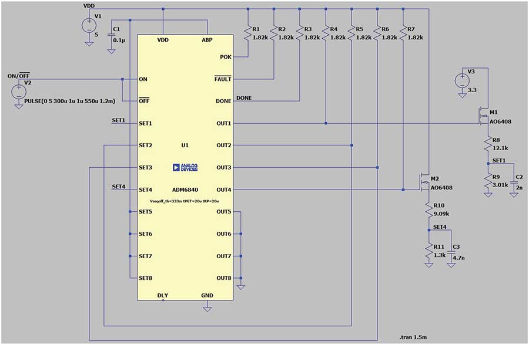
Task: Select resistor R3 symbol
Action: pyautogui.click(x=300, y=33)
